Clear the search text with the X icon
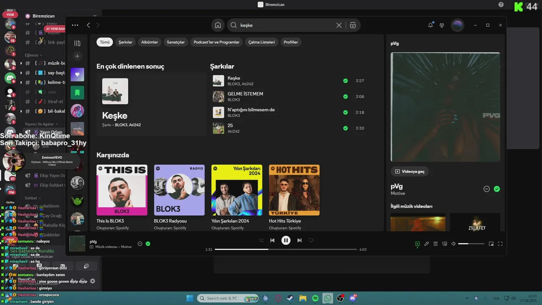542x305 pixels. coord(339,25)
